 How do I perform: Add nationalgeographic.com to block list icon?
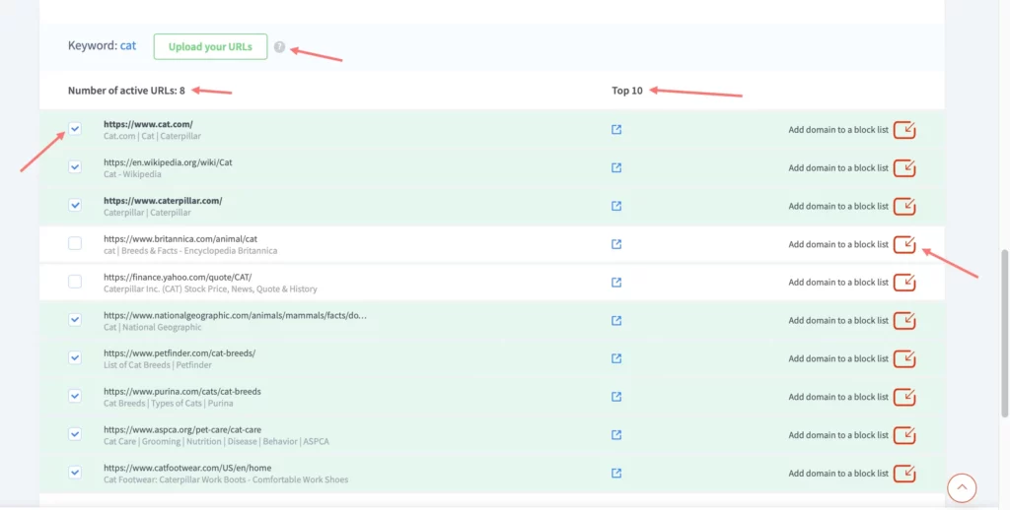coord(905,320)
